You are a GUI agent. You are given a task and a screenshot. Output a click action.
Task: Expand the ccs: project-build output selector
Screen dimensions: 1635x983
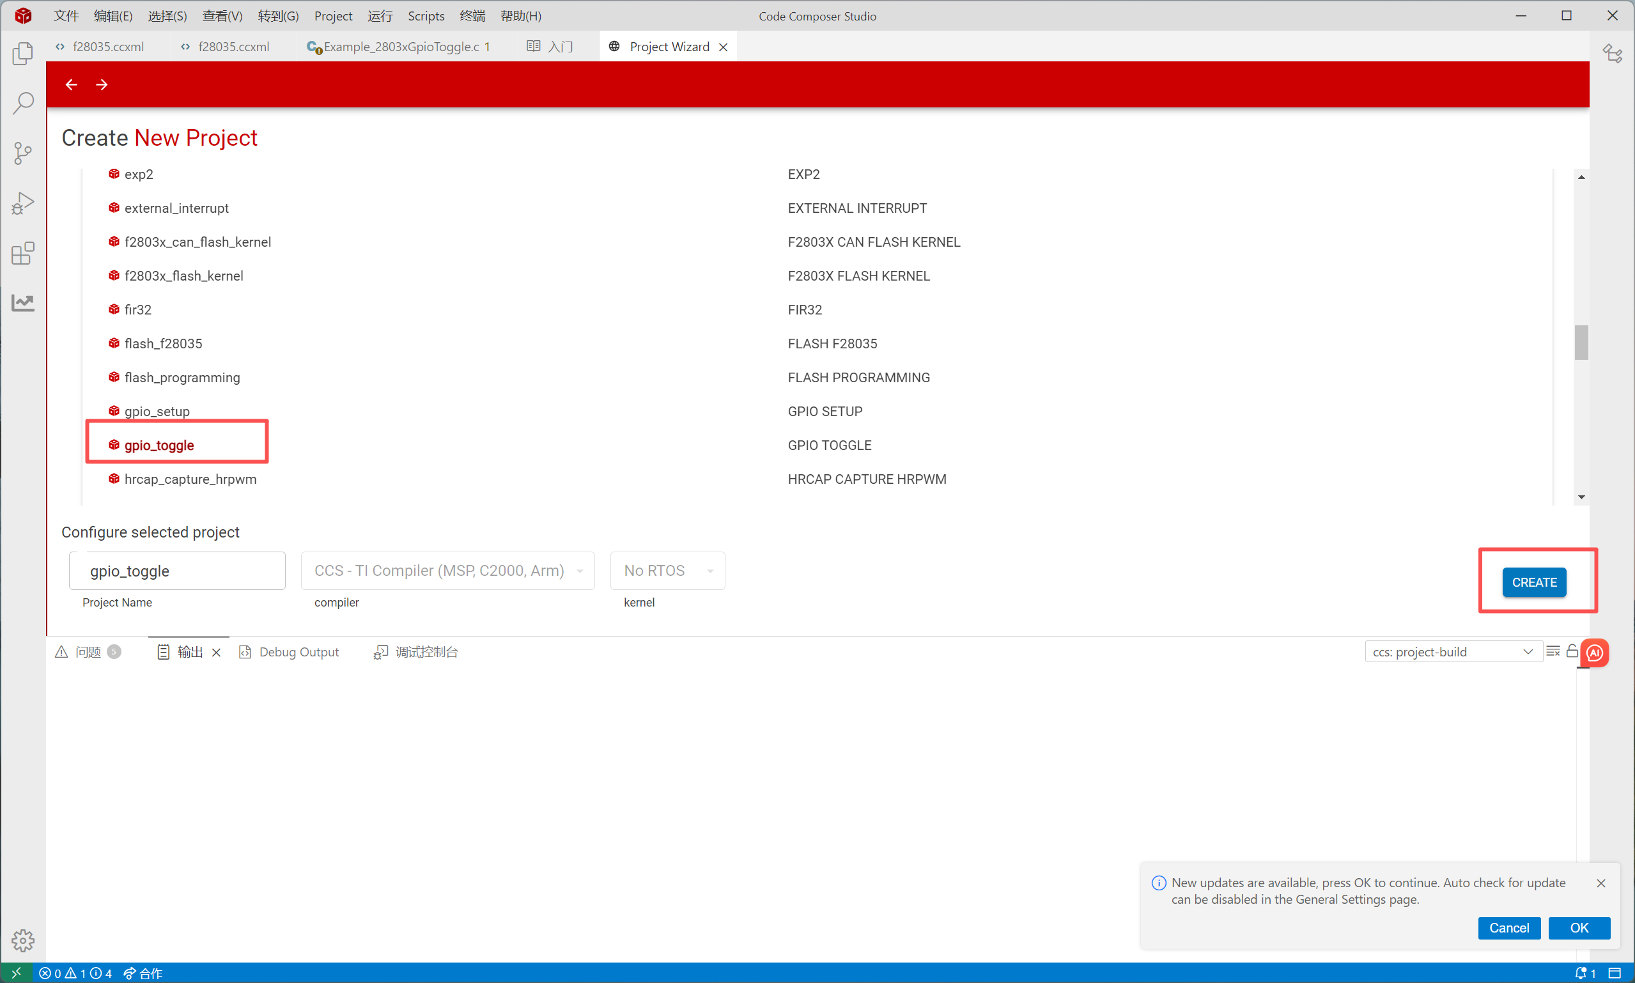point(1453,652)
